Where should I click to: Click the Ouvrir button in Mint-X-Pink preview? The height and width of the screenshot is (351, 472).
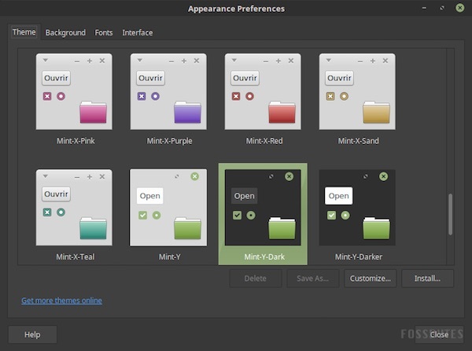point(56,78)
